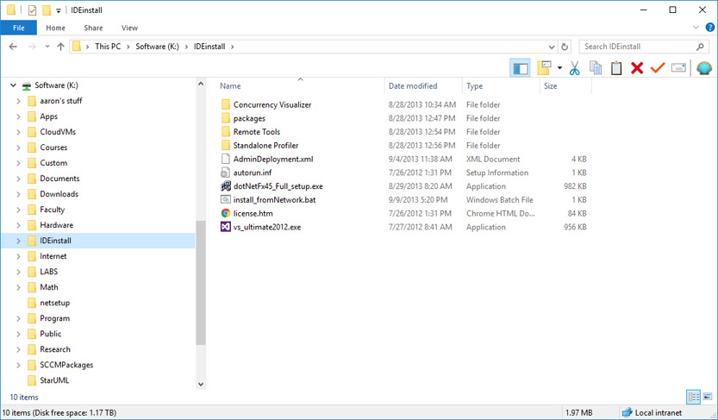Screen dimensions: 718x420
Task: Expand the Documents folder in tree
Action: point(19,179)
